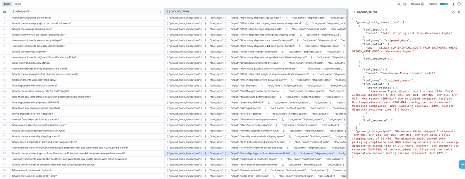Click the column stats icon in header corner

coord(4,12)
